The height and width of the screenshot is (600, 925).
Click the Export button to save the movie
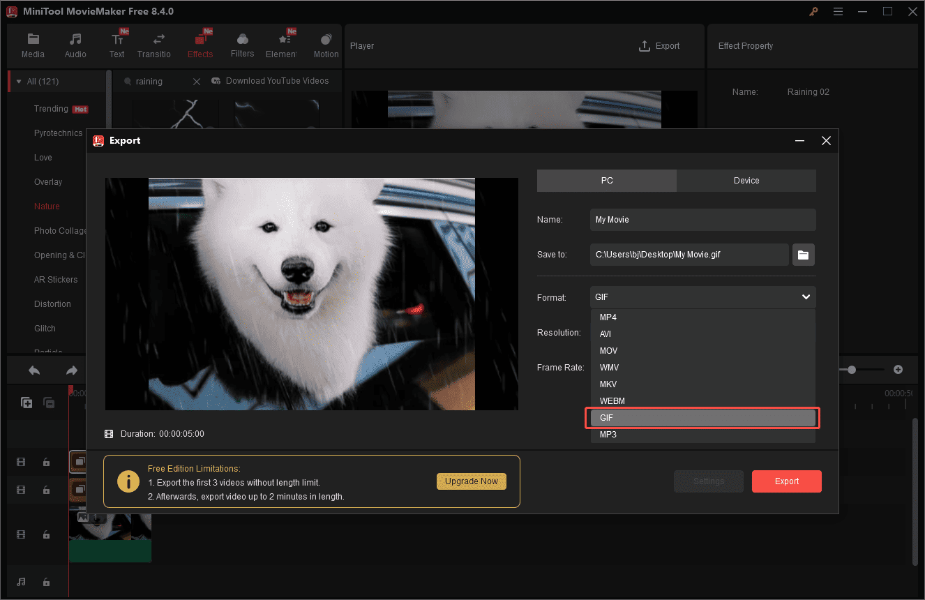coord(786,481)
